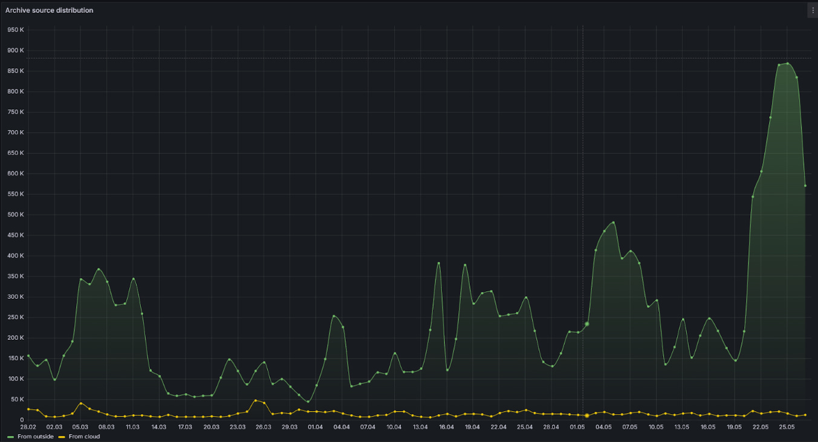Click the 700 K y-axis label
The image size is (818, 442).
pos(16,132)
